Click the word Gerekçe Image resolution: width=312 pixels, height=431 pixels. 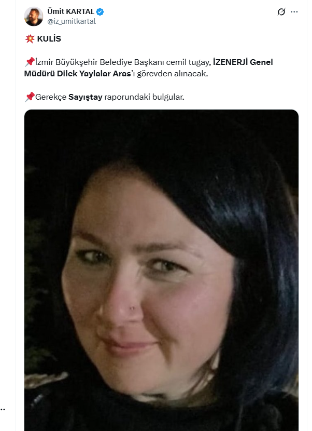pyautogui.click(x=51, y=97)
